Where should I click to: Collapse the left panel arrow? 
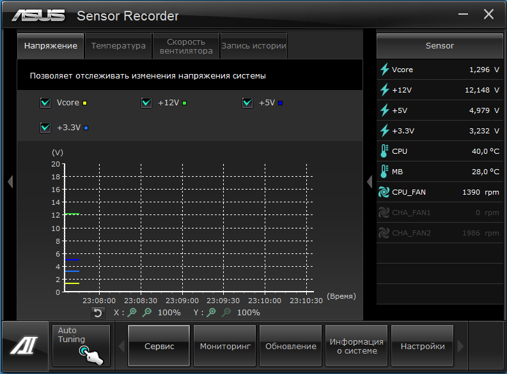pyautogui.click(x=10, y=182)
